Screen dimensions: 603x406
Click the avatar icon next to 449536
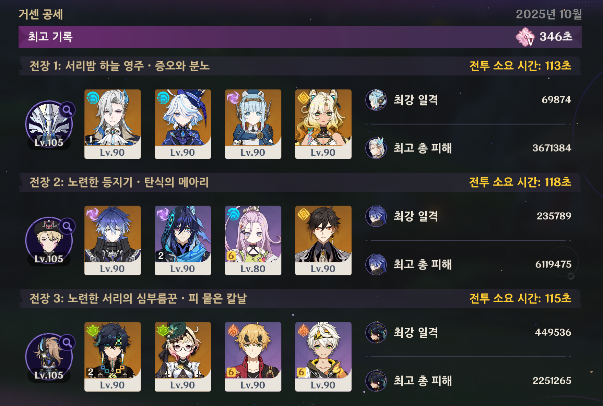coord(376,332)
